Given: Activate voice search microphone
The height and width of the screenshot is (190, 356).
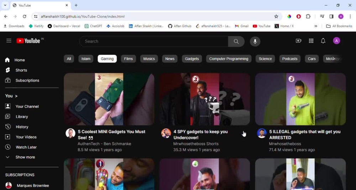Looking at the screenshot, I should click(255, 42).
